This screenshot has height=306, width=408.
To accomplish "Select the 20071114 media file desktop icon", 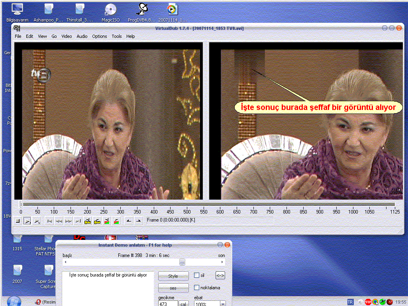I will pos(172,12).
